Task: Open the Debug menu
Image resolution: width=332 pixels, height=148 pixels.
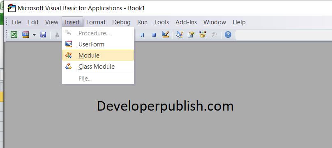Action: coord(121,22)
